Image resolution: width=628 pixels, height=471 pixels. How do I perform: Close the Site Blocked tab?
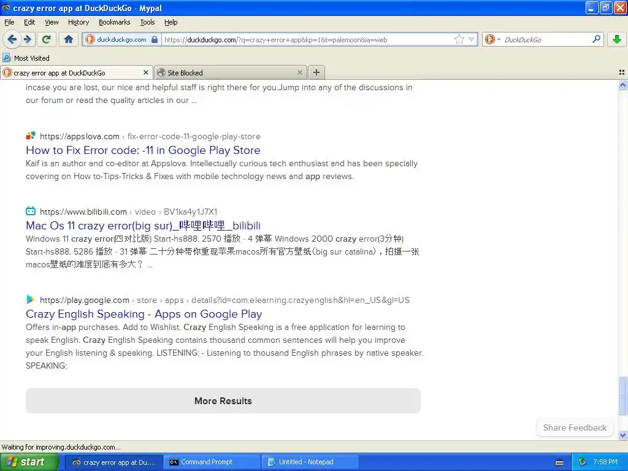pyautogui.click(x=299, y=72)
